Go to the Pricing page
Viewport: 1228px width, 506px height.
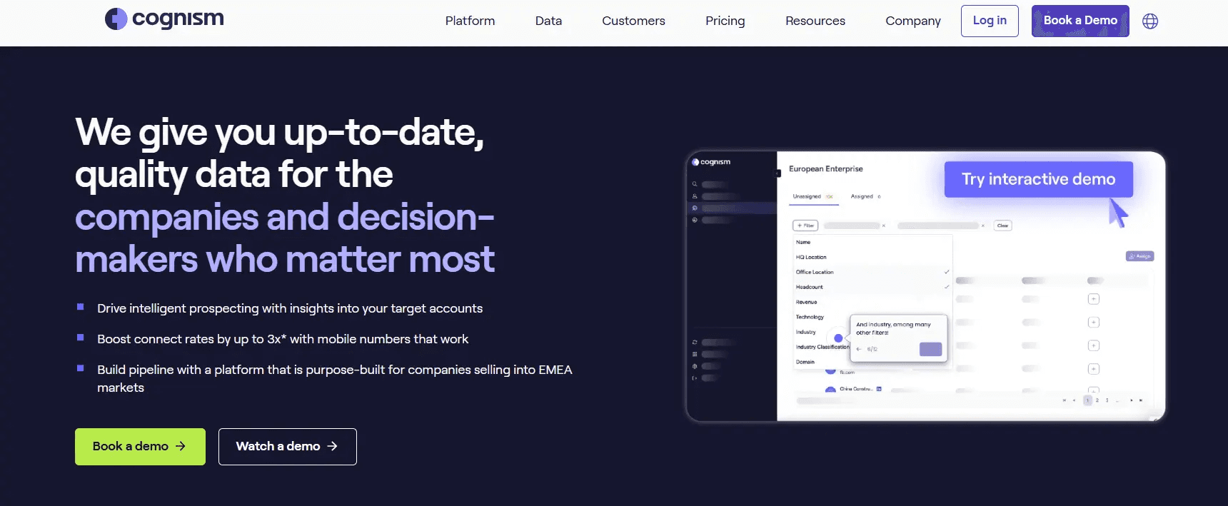click(725, 21)
